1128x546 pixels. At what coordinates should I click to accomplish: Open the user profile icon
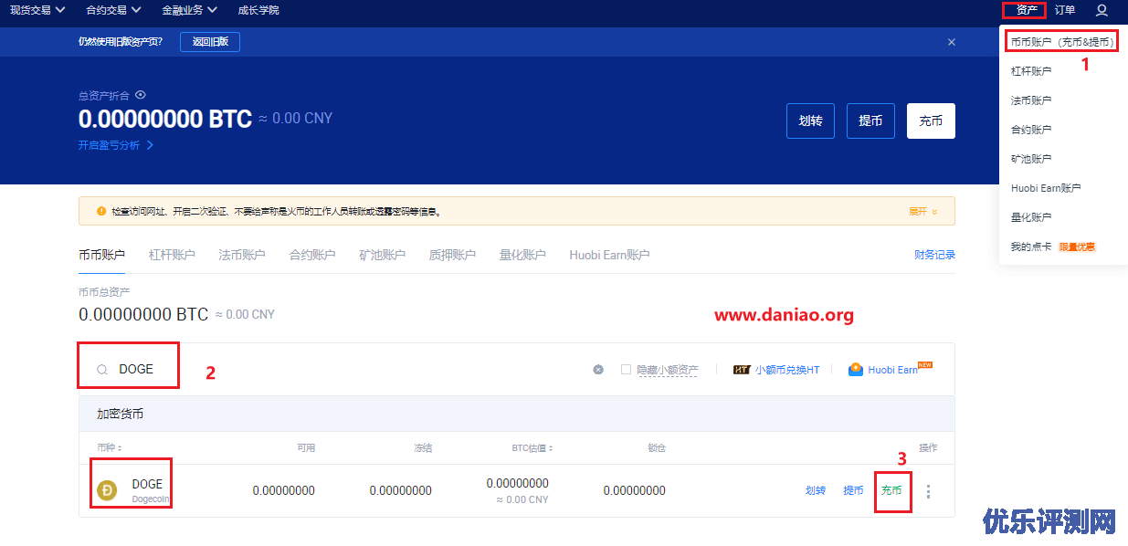1102,10
